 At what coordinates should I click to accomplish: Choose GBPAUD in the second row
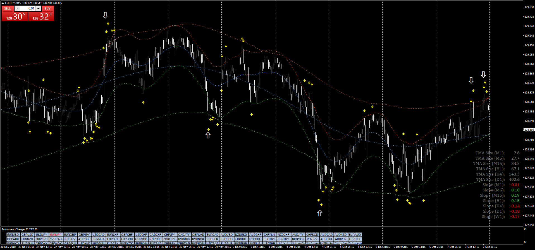coord(13,239)
